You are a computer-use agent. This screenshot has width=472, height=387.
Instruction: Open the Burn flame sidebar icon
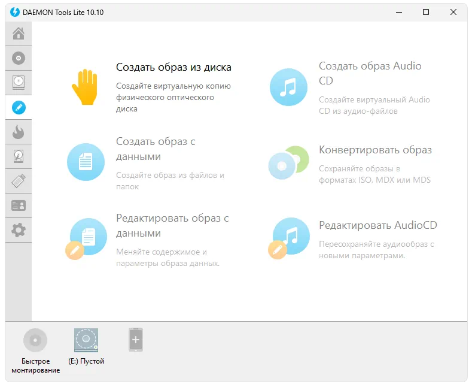19,132
